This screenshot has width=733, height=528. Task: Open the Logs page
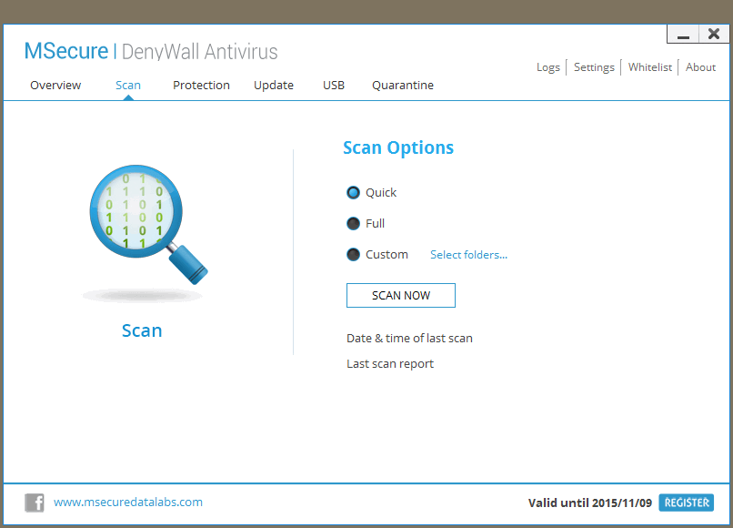pyautogui.click(x=548, y=67)
